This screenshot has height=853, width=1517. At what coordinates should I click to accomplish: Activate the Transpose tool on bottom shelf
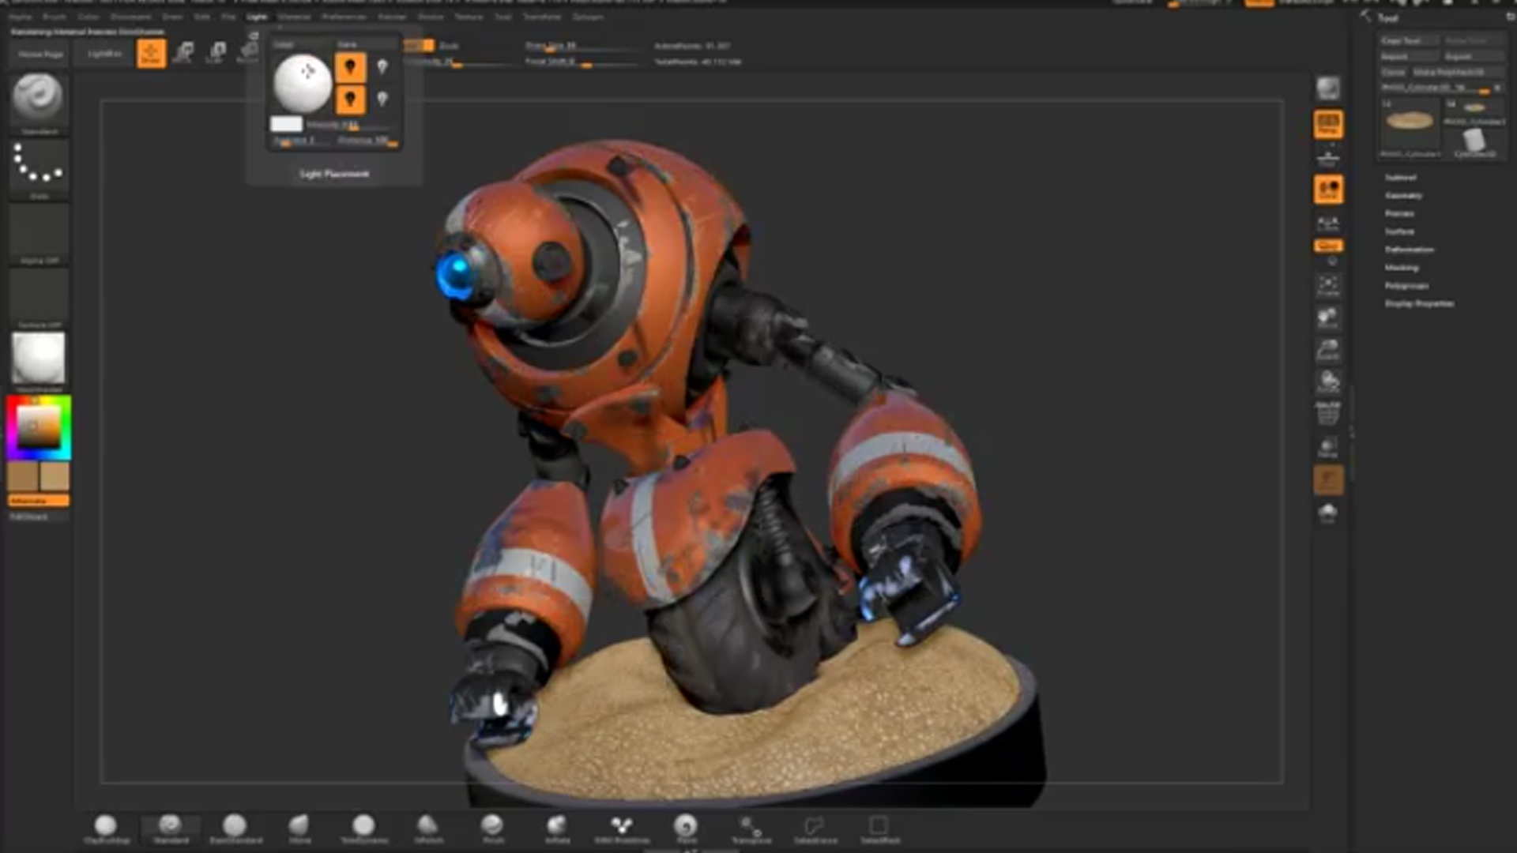click(751, 829)
